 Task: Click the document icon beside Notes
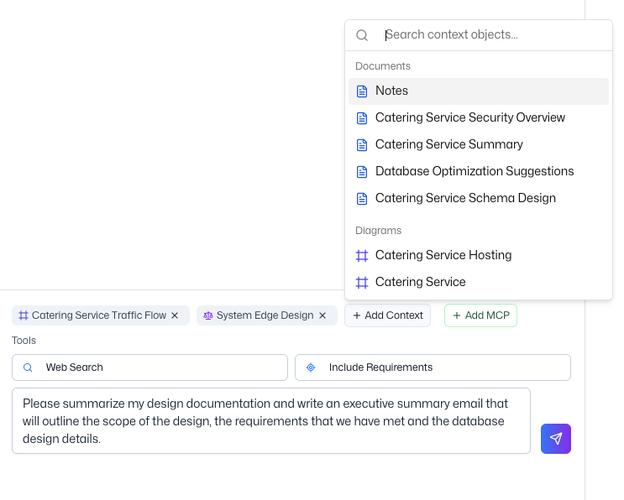(362, 91)
